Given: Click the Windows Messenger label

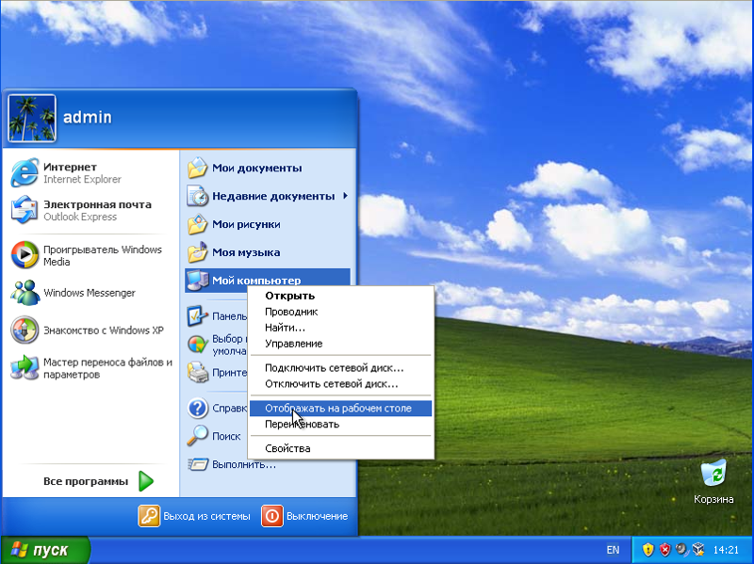Looking at the screenshot, I should point(90,293).
